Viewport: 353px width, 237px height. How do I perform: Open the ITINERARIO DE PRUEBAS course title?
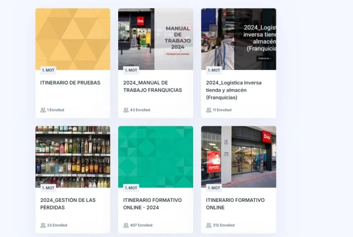coord(70,83)
